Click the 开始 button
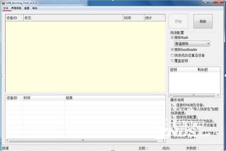This screenshot has width=226, height=151. click(178, 21)
